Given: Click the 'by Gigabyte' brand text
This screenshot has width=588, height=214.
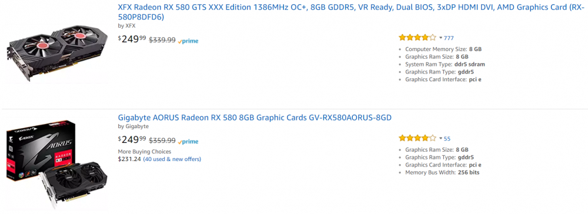Looking at the screenshot, I should click(x=133, y=126).
